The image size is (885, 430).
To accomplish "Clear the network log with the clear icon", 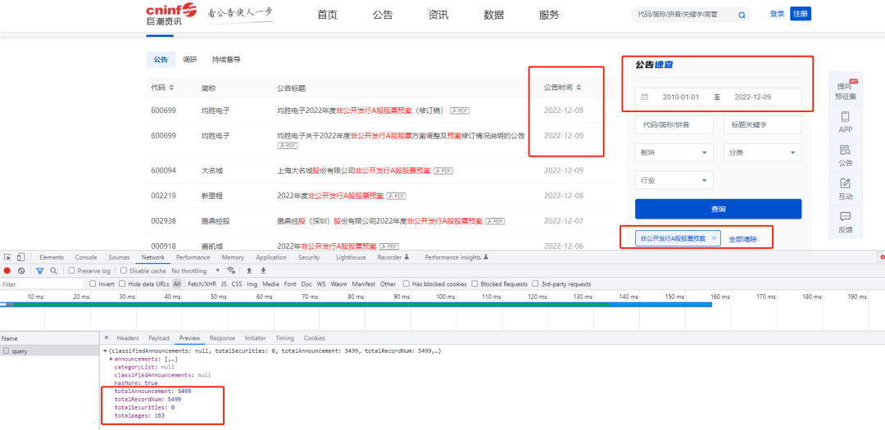I will [21, 270].
